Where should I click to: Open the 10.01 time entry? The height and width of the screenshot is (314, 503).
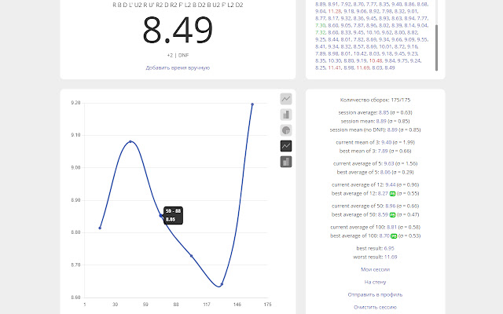[385, 46]
